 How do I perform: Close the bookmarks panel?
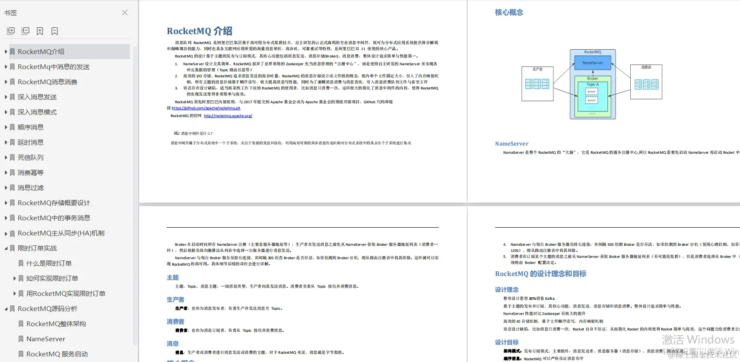(125, 13)
